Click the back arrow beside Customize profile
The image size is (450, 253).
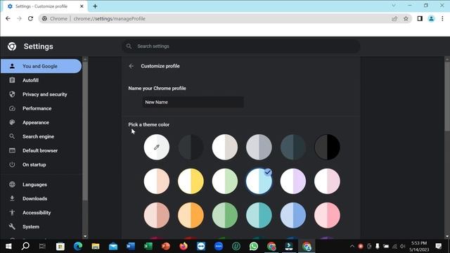[x=131, y=66]
